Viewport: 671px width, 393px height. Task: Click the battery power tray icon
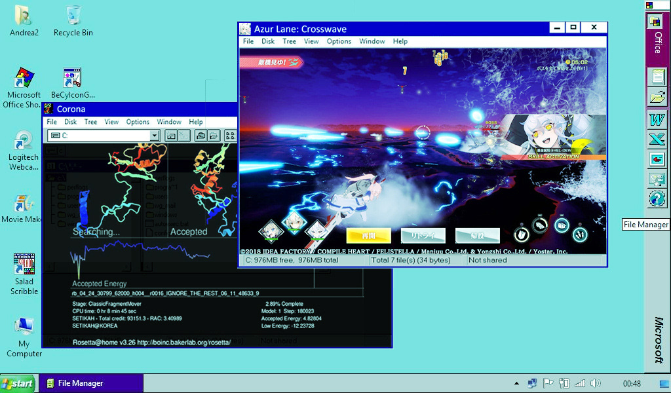click(x=564, y=383)
